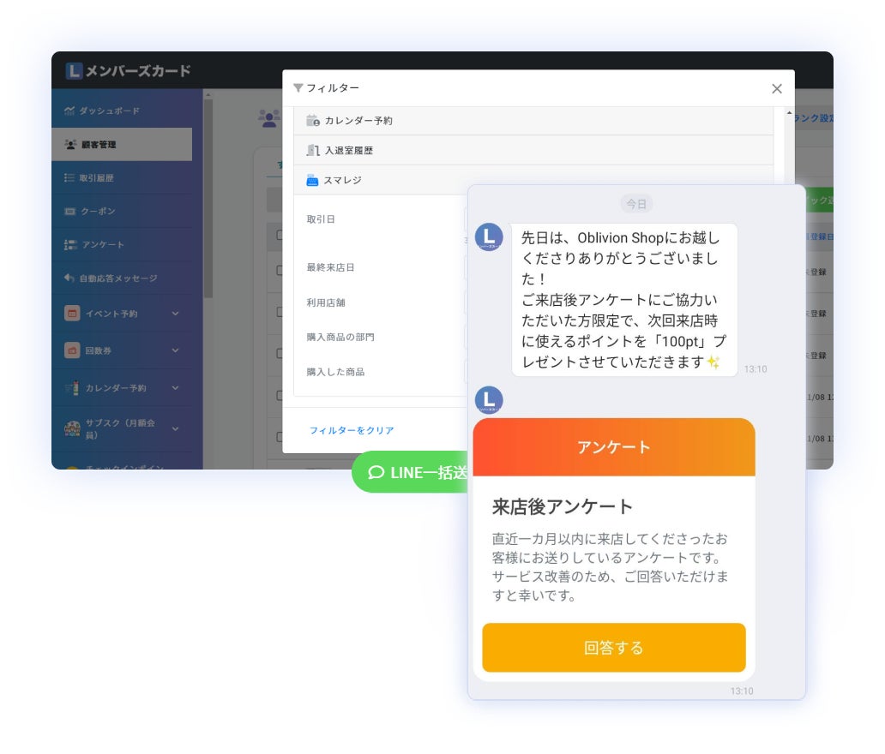Click the speech bubble icon on LINE button
The width and height of the screenshot is (885, 754).
[x=376, y=472]
